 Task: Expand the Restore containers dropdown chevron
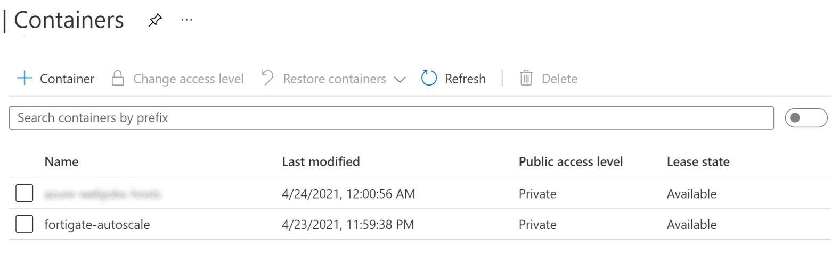[x=400, y=80]
